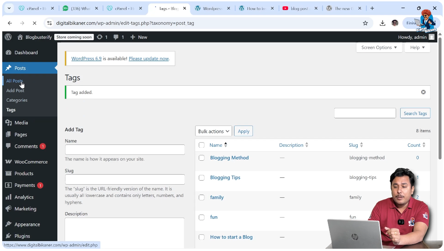
Task: Go to Add Post submenu
Action: (15, 91)
